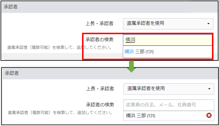This screenshot has height=126, width=219.
Task: Click the 上長・承認者 label above the red-outlined box
Action: pos(100,23)
